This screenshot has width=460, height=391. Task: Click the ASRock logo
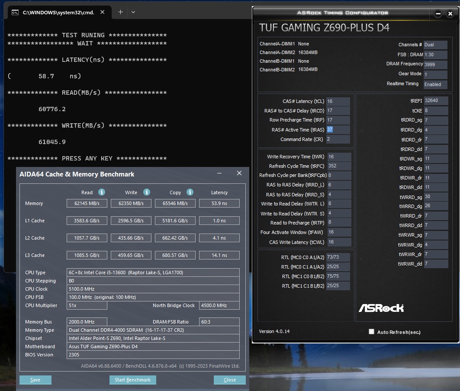381,308
